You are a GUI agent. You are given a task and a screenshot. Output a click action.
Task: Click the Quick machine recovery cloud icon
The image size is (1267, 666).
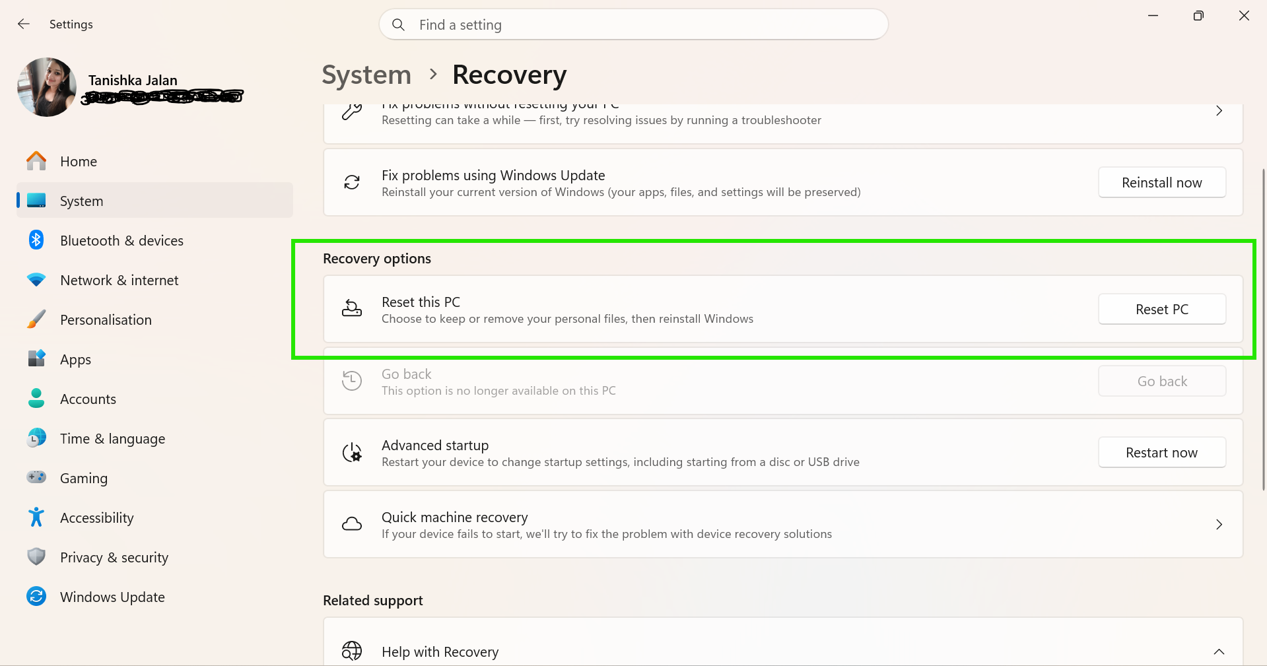pos(352,524)
